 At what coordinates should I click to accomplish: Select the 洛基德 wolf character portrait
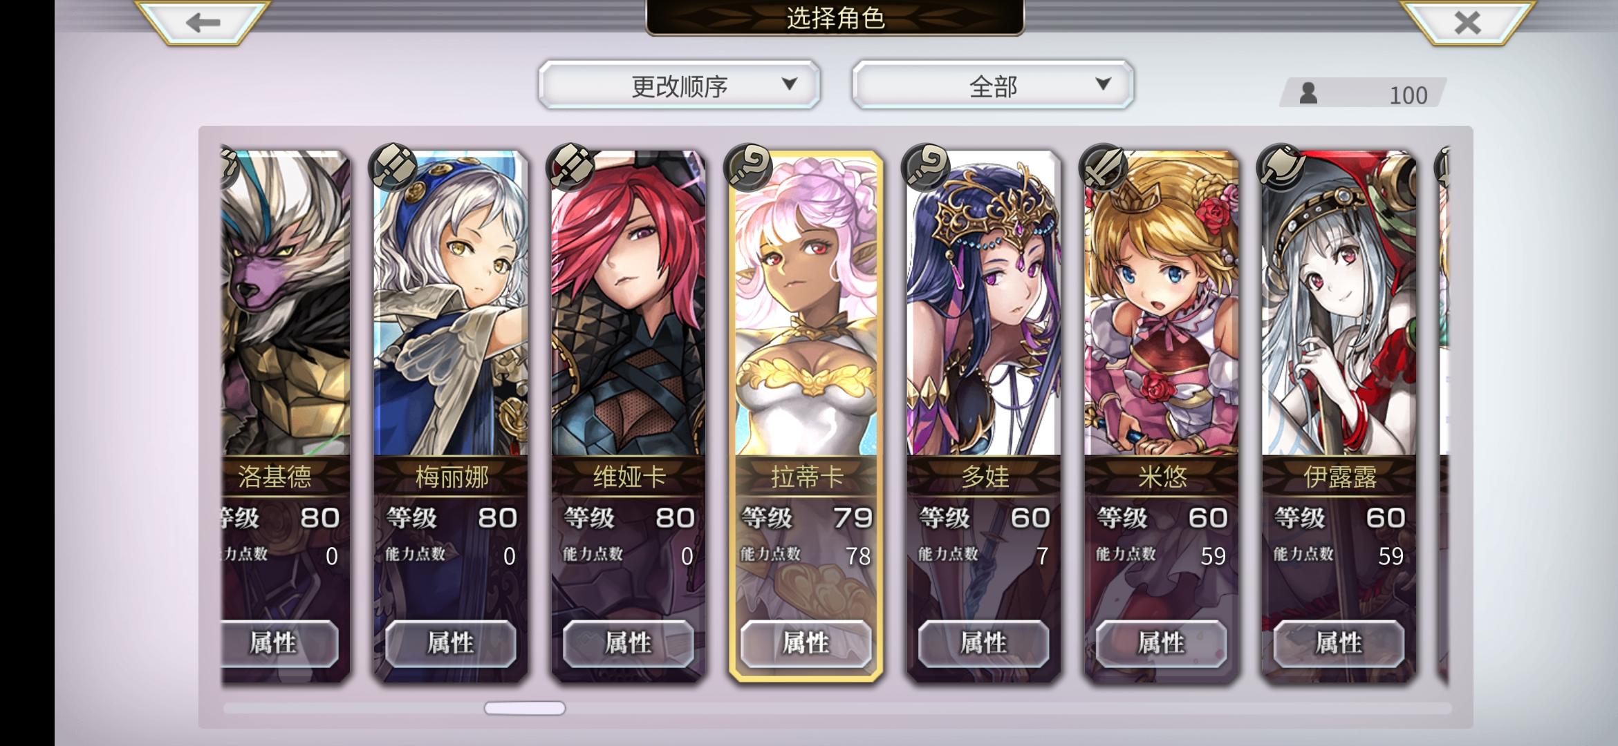(x=286, y=304)
